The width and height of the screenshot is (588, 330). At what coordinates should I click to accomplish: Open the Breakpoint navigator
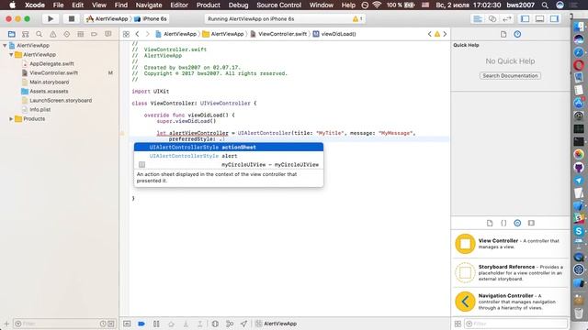click(x=94, y=34)
